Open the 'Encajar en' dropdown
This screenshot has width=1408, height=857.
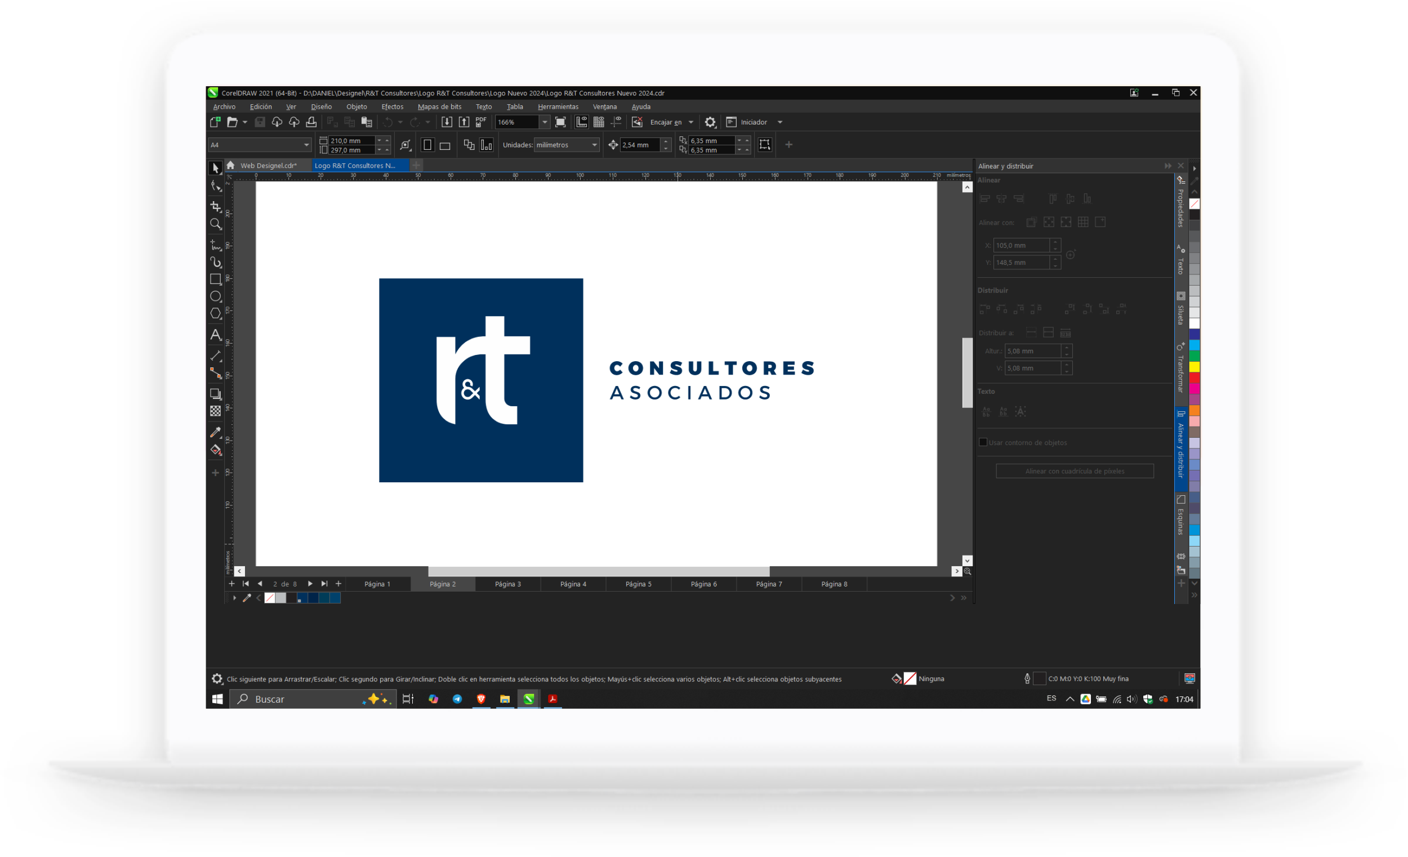pos(691,122)
